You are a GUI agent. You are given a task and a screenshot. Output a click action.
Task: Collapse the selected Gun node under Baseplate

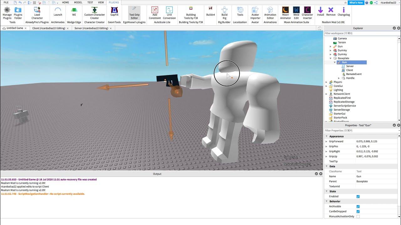[x=335, y=62]
